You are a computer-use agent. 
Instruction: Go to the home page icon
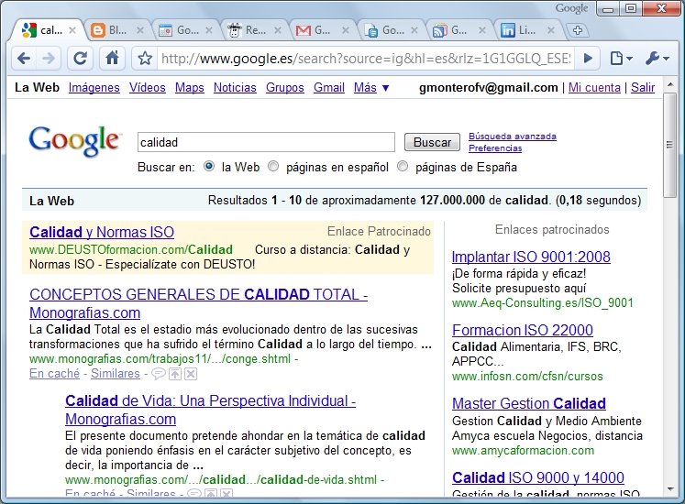pyautogui.click(x=113, y=58)
